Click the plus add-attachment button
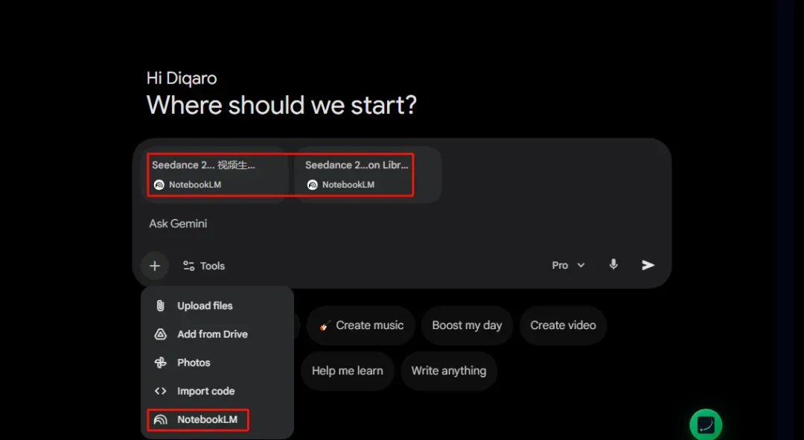Screen dimensions: 804x440 [155, 266]
